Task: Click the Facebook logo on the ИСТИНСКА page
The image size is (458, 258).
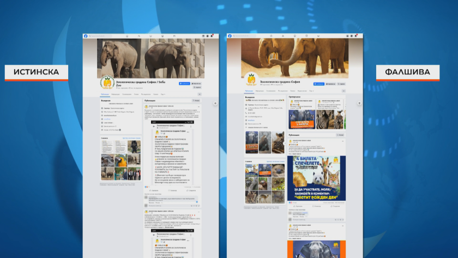Action: pyautogui.click(x=85, y=36)
